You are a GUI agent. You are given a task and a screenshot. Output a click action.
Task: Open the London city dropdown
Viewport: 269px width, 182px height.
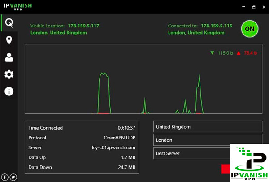[208, 140]
